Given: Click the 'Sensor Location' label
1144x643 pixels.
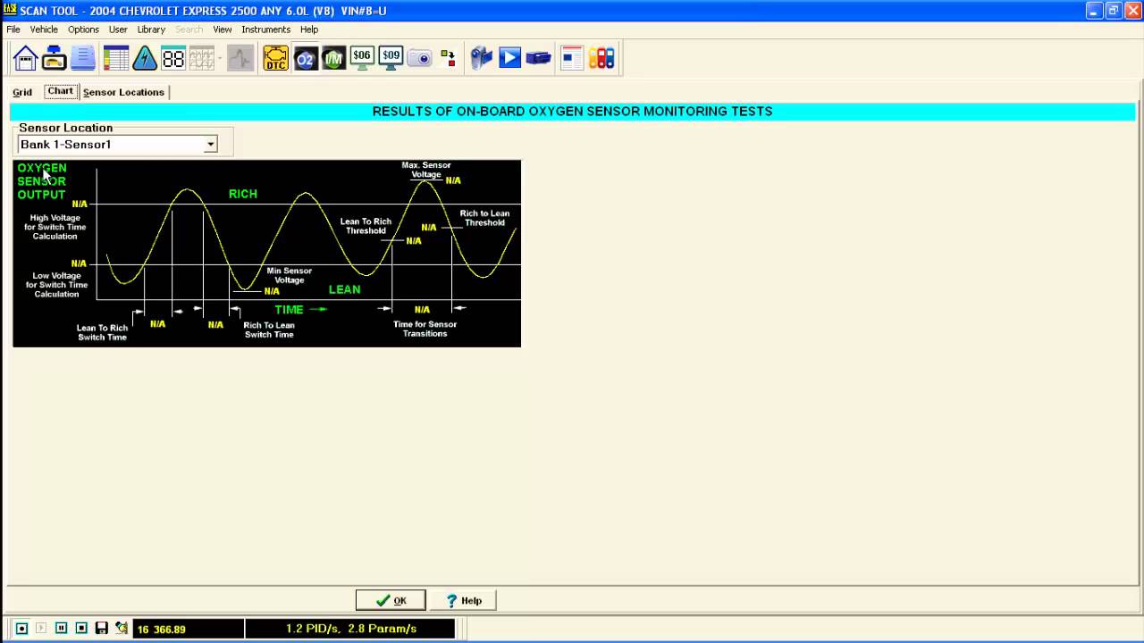Looking at the screenshot, I should [65, 128].
